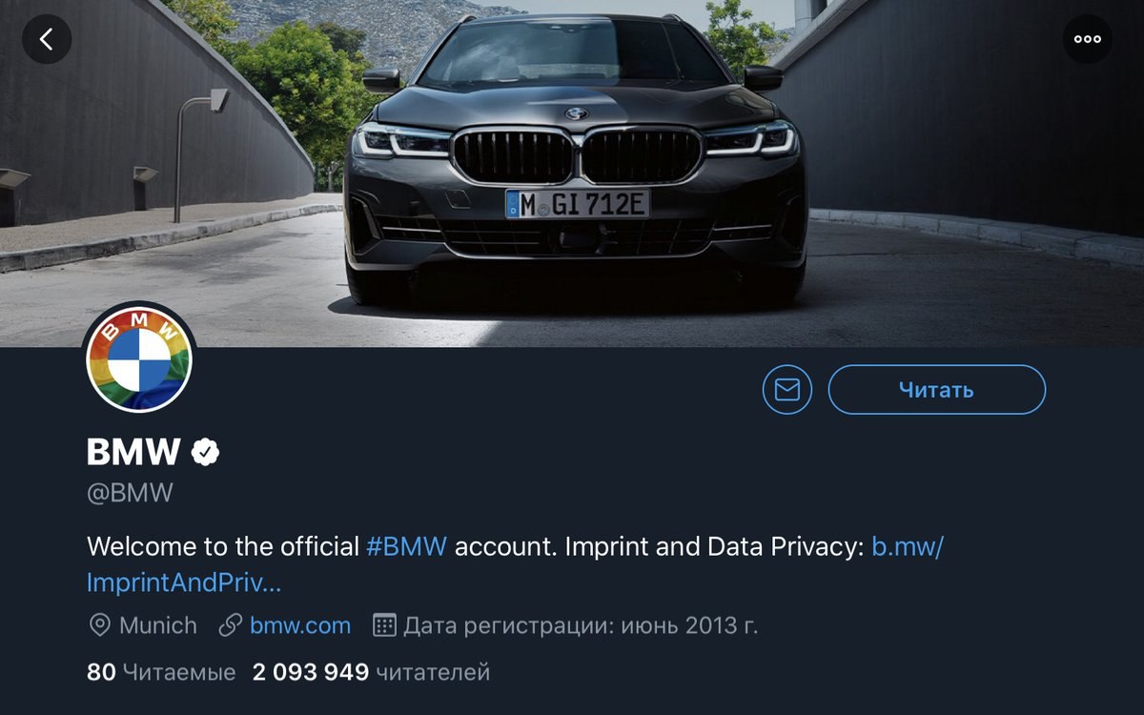Click the chain link icon
Image resolution: width=1144 pixels, height=715 pixels.
point(230,625)
